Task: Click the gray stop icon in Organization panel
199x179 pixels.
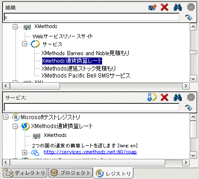Action: 191,7
